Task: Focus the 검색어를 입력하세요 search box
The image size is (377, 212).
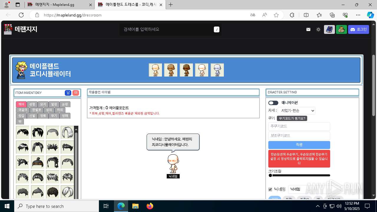Action: click(x=171, y=29)
